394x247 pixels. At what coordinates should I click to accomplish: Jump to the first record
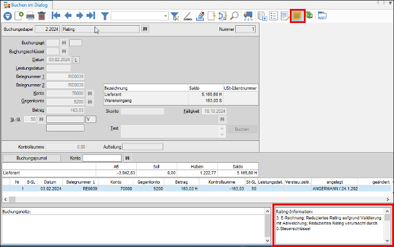point(56,16)
